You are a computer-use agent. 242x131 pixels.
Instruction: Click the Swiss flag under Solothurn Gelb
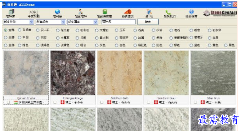click(x=109, y=102)
